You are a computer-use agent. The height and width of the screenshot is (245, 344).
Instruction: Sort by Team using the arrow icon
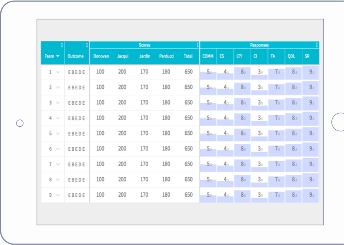click(x=58, y=56)
